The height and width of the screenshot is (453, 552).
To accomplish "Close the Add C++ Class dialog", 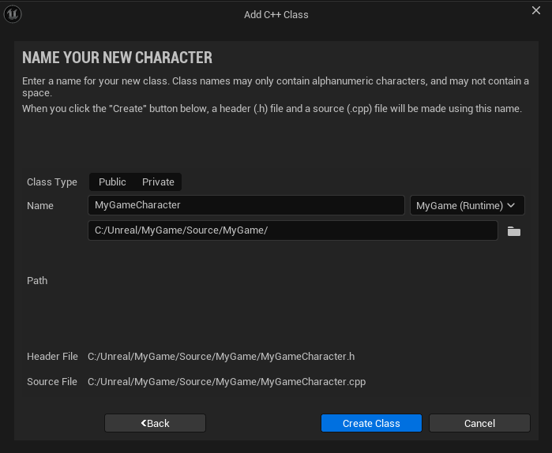I will 536,10.
